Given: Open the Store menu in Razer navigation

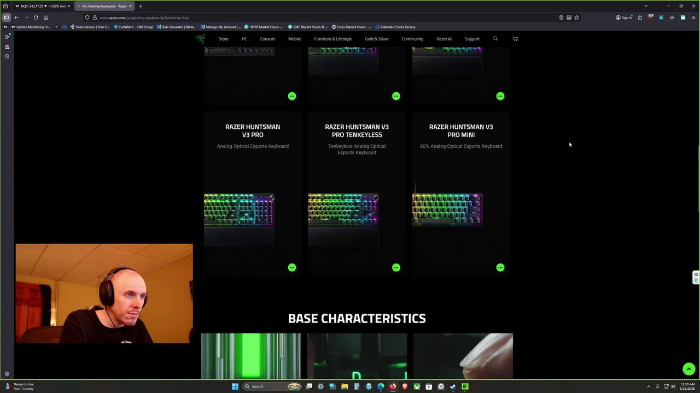Looking at the screenshot, I should [224, 39].
